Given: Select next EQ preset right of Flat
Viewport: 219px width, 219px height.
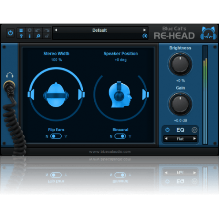Looking at the screenshot, I should pyautogui.click(x=194, y=138).
